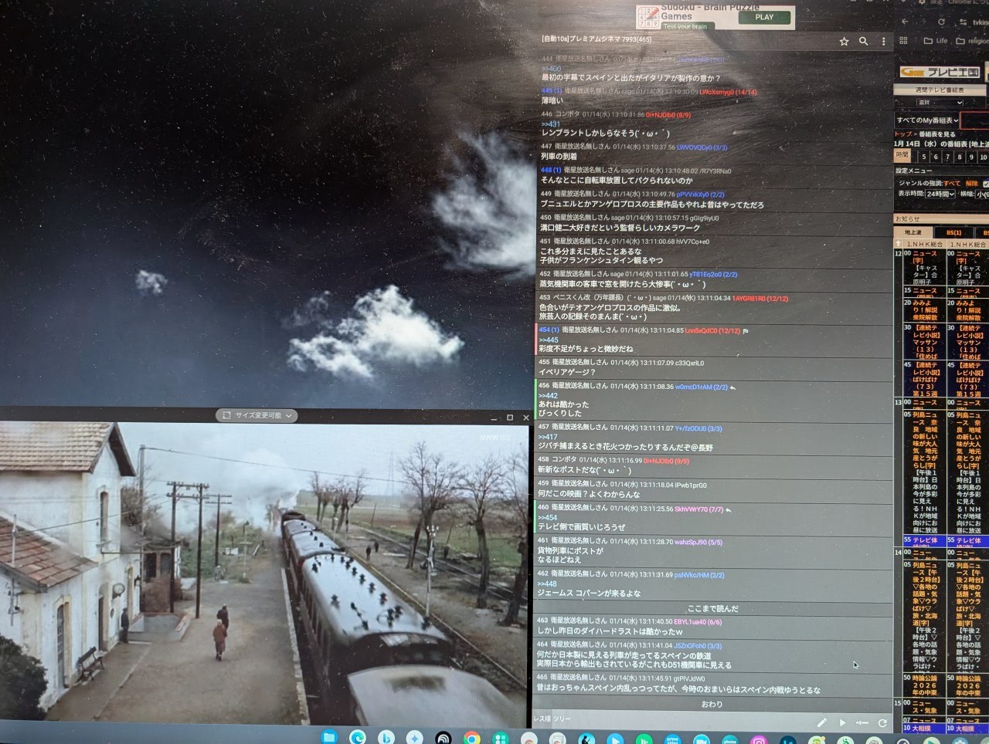Star the thread with the favorite icon
Screen dimensions: 989x744
(844, 42)
